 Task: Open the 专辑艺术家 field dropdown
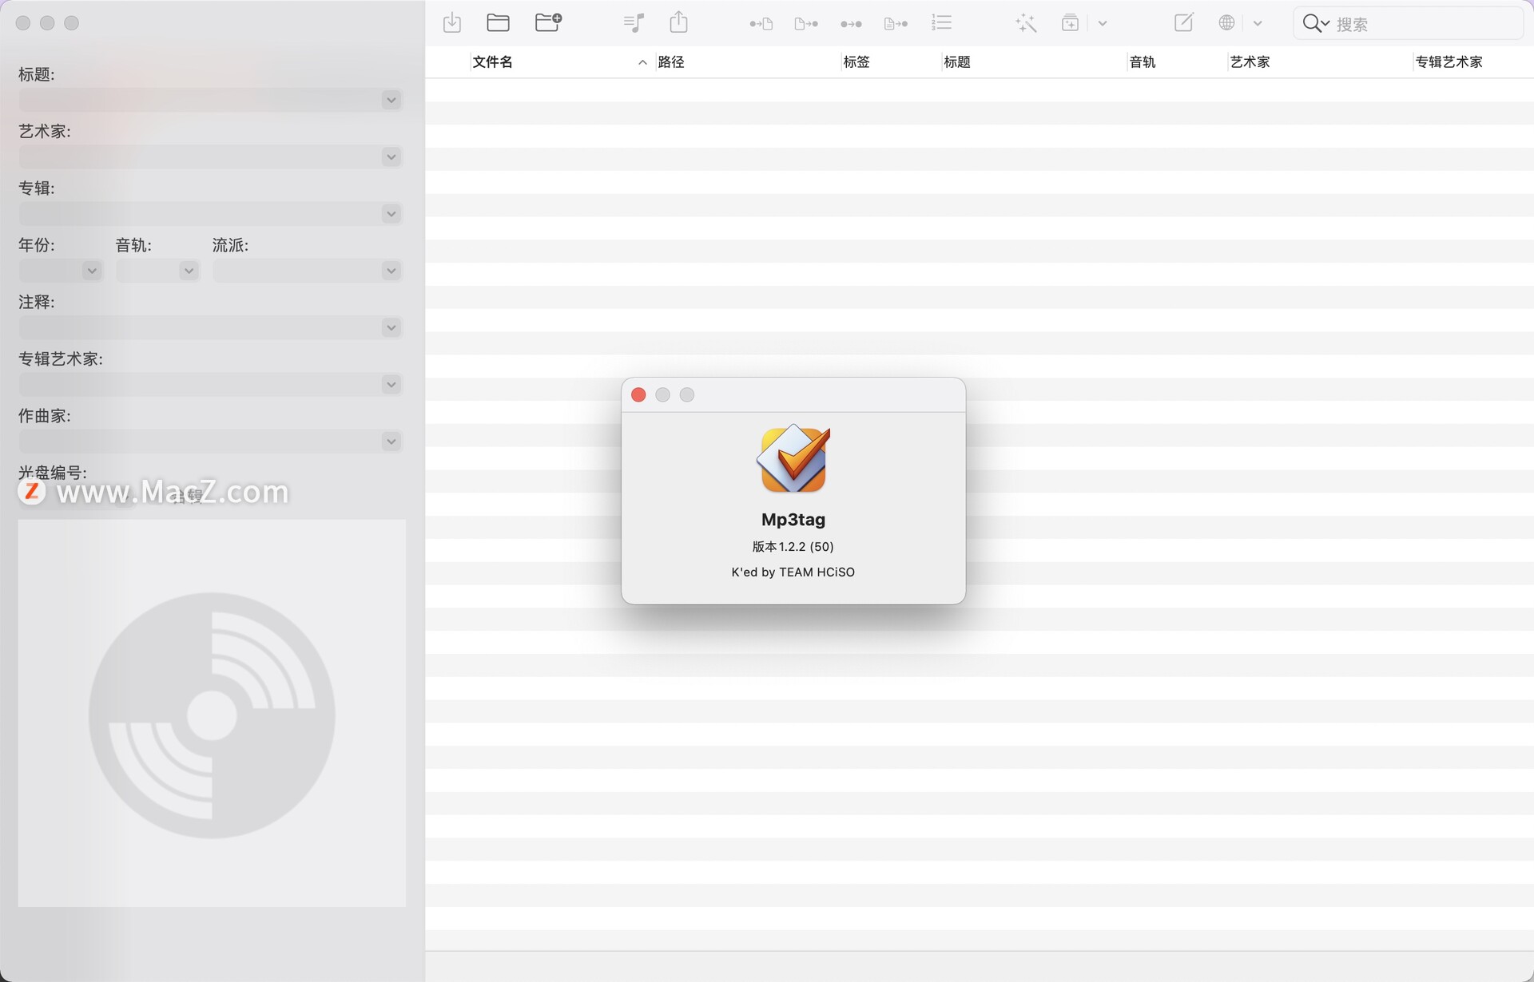pos(391,384)
